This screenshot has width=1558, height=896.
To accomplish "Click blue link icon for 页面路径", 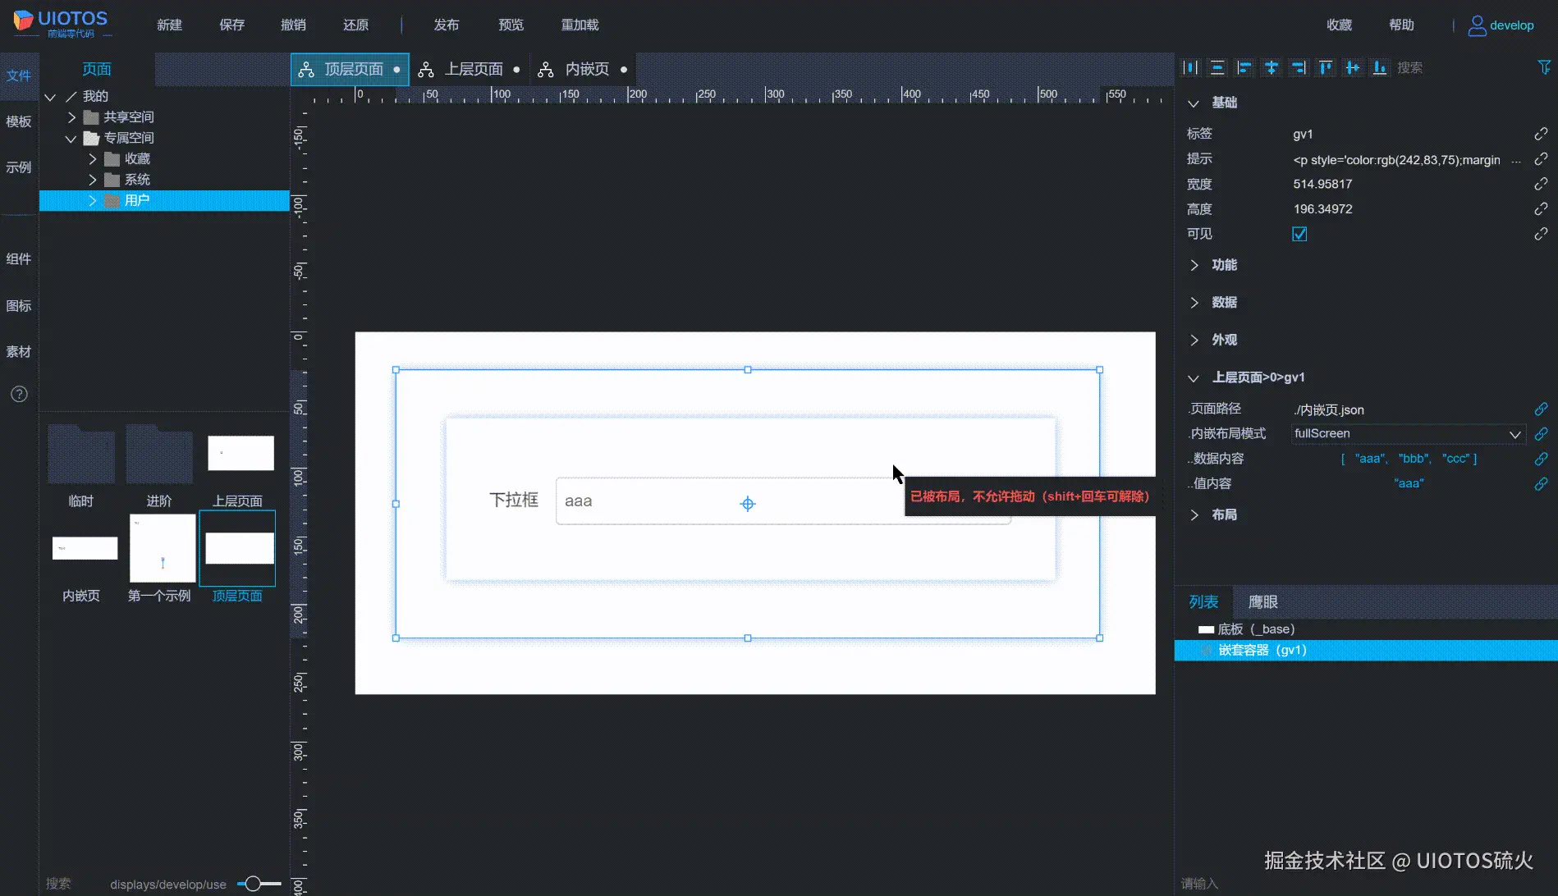I will 1541,409.
